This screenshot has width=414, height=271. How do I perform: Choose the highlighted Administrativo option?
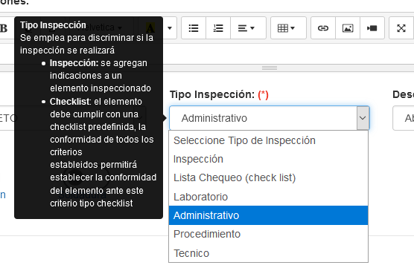point(268,215)
